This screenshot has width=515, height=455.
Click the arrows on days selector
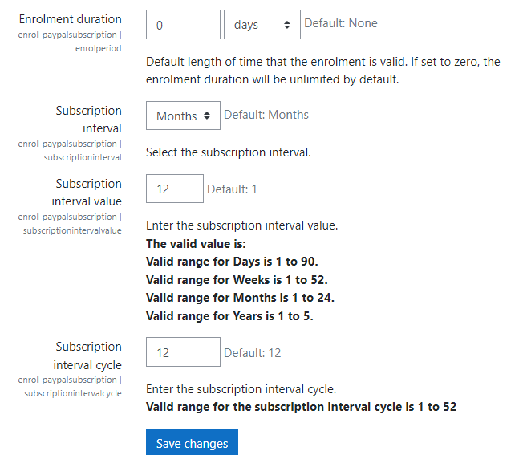[287, 25]
